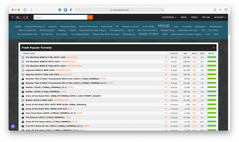Open the TOP 100 menu item
This screenshot has width=239, height=142.
[206, 17]
